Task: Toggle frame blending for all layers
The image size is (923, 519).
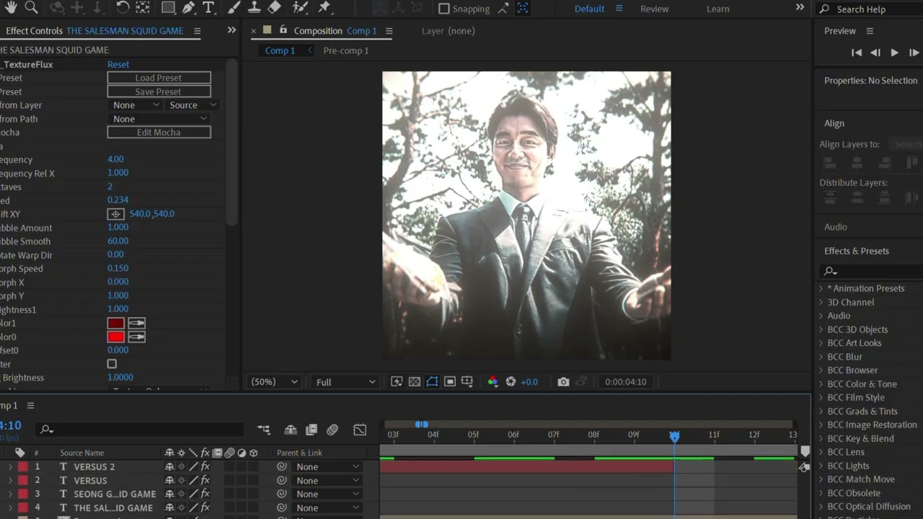Action: click(312, 430)
